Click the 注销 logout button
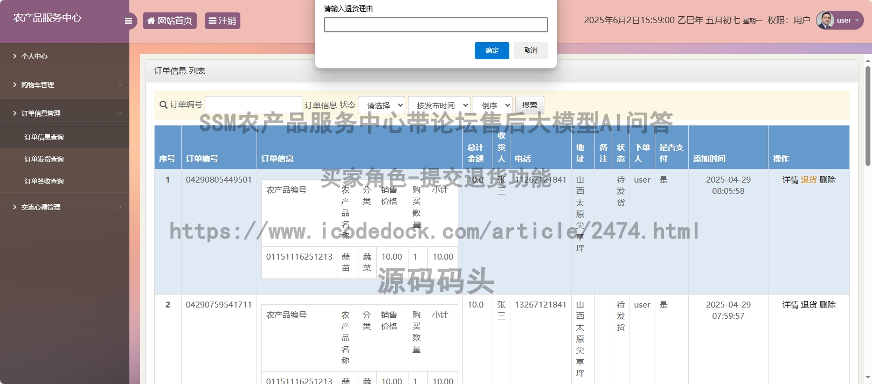Image resolution: width=872 pixels, height=384 pixels. [222, 20]
